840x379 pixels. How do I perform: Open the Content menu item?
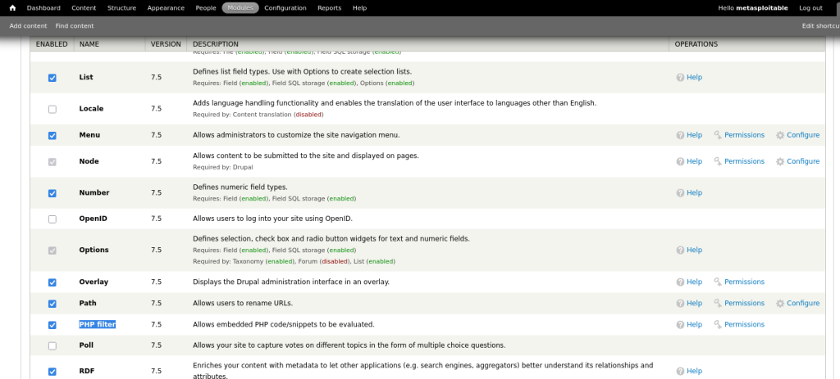(x=84, y=8)
